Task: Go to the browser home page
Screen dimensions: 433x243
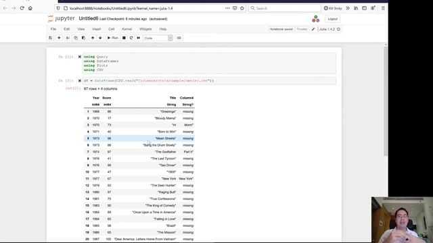Action: (30, 8)
